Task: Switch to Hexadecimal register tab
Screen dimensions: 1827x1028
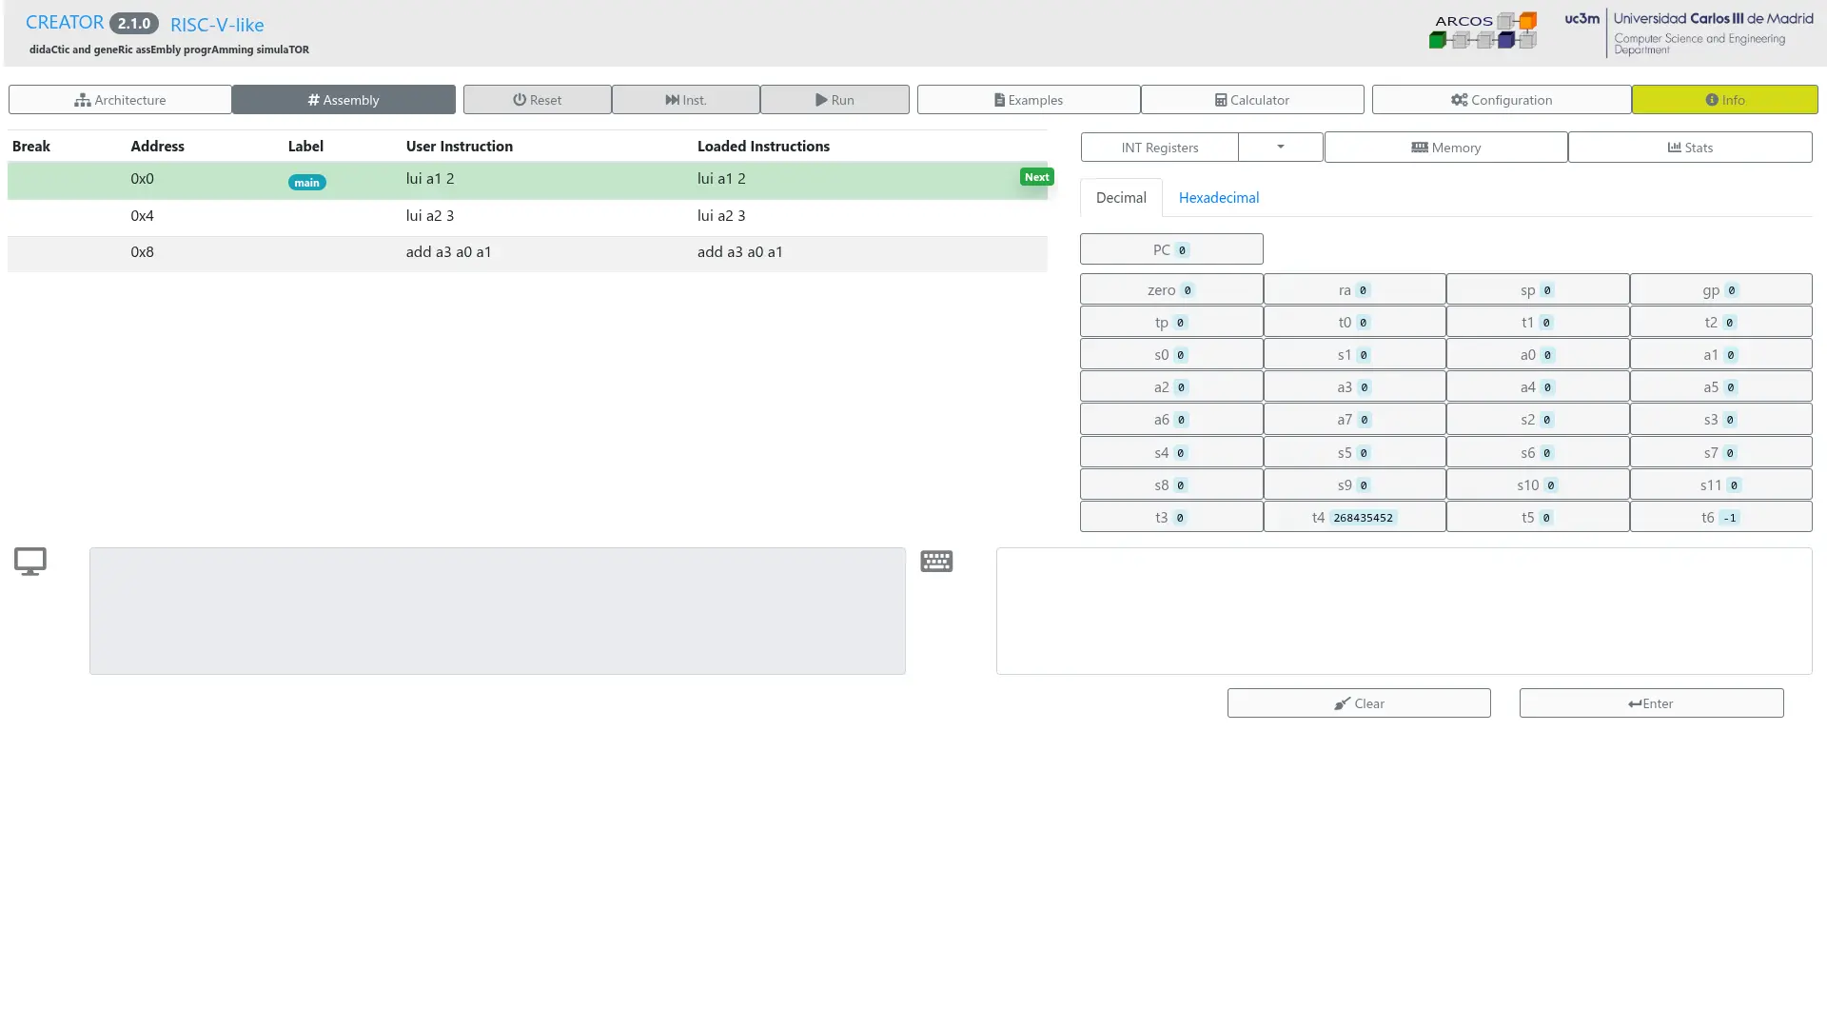Action: click(1218, 198)
